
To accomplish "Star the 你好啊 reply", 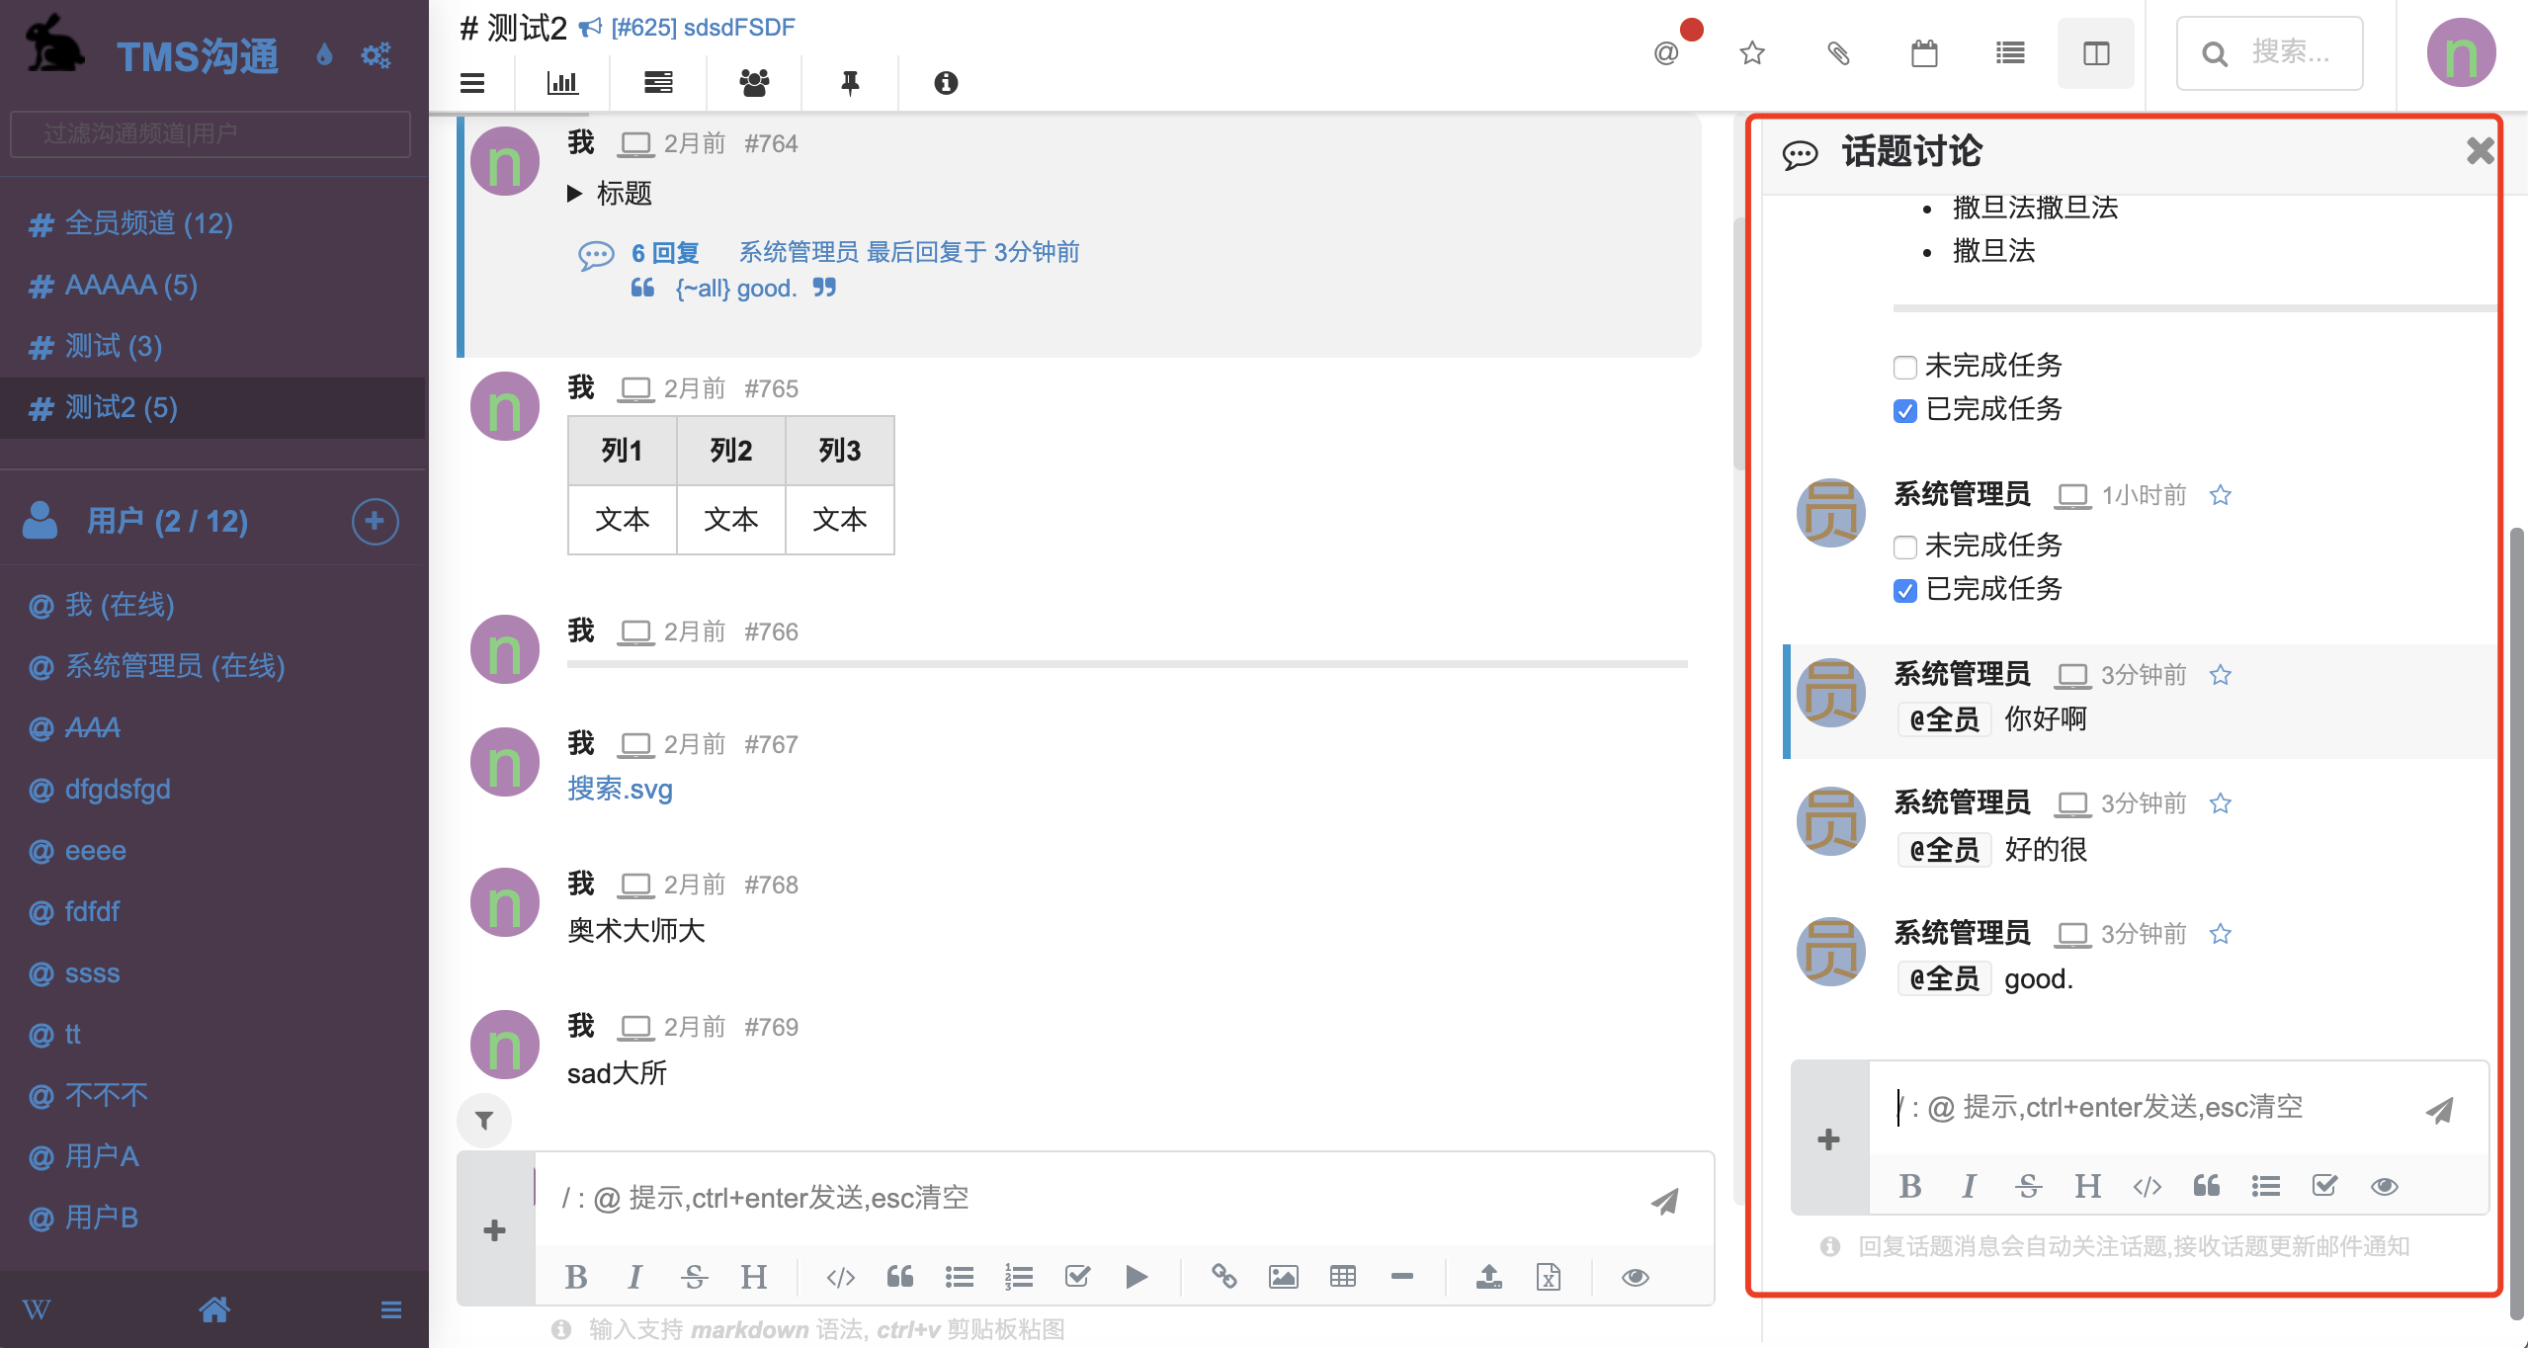I will coord(2221,675).
